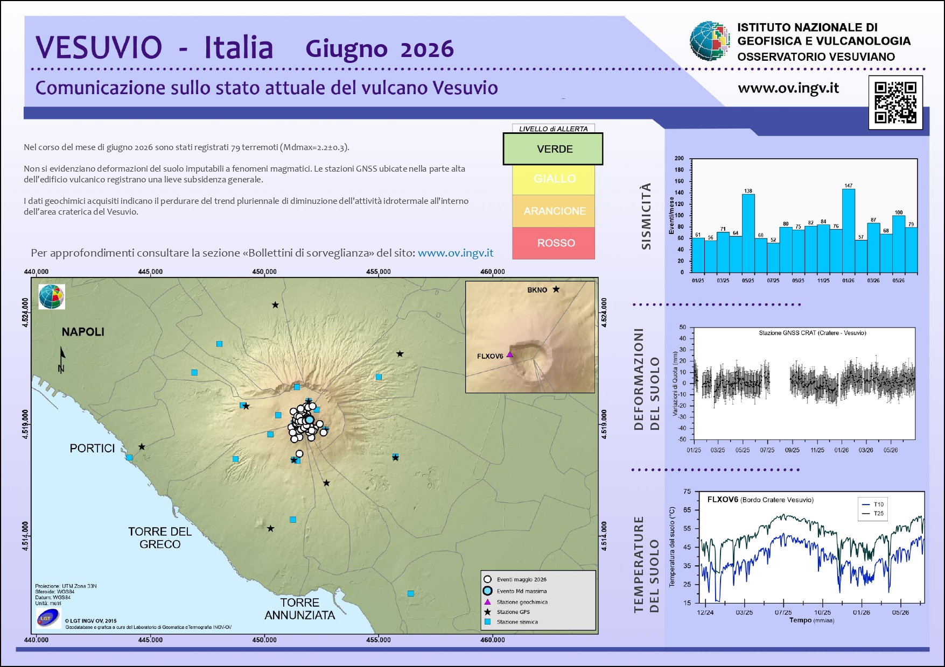Click the Stazione GNSS CRAT chart title
Image resolution: width=945 pixels, height=667 pixels.
pos(813,333)
